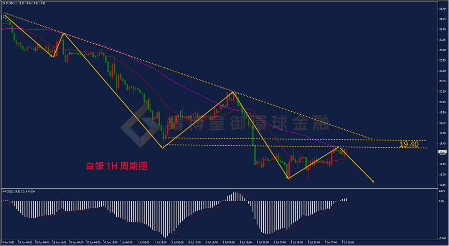This screenshot has width=449, height=246.
Task: Select the 28 Jun 2022 date label
Action: [8, 242]
